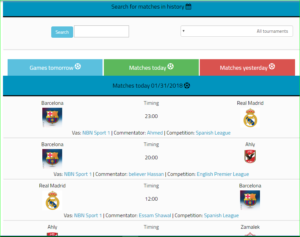
Task: Open English Premier League competition link
Action: pos(223,174)
